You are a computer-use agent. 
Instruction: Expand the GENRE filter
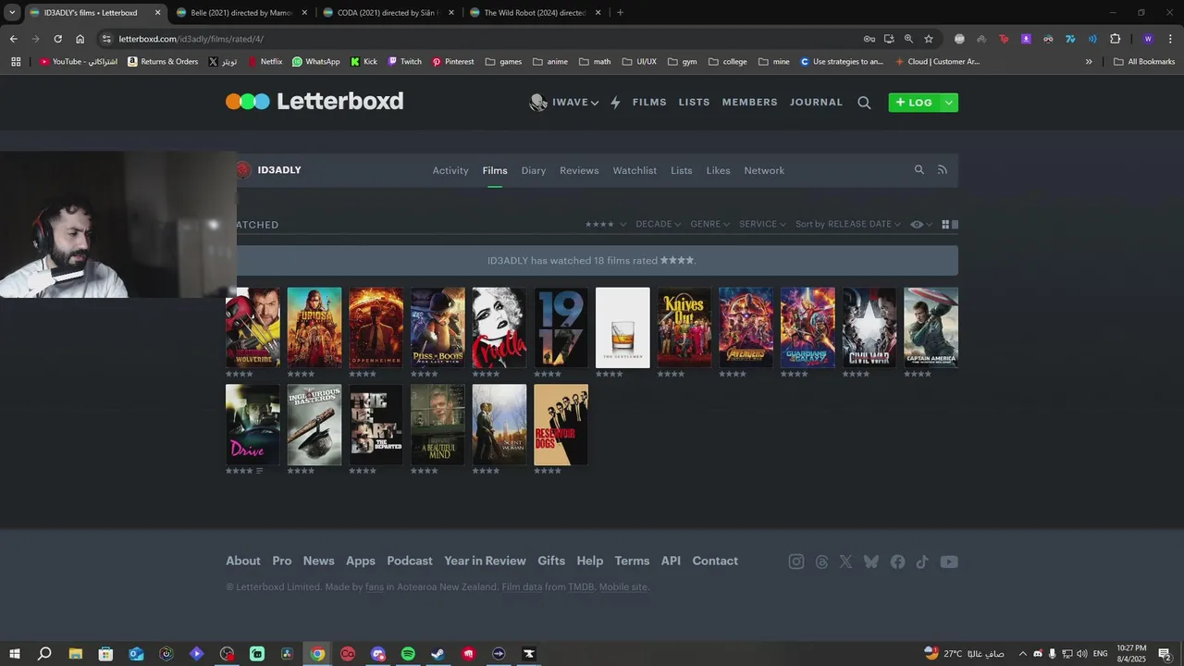pyautogui.click(x=709, y=225)
